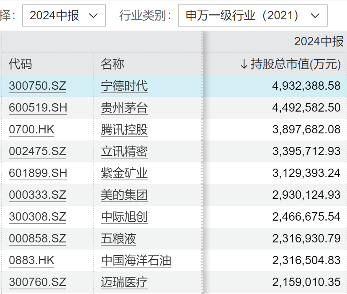Screen dimensions: 347x294
Task: Open stock code 600519.SH link
Action: click(x=38, y=107)
